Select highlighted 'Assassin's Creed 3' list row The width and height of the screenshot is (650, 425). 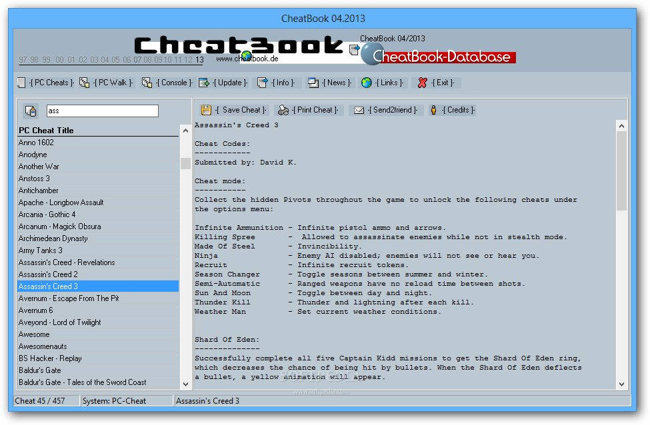point(98,286)
